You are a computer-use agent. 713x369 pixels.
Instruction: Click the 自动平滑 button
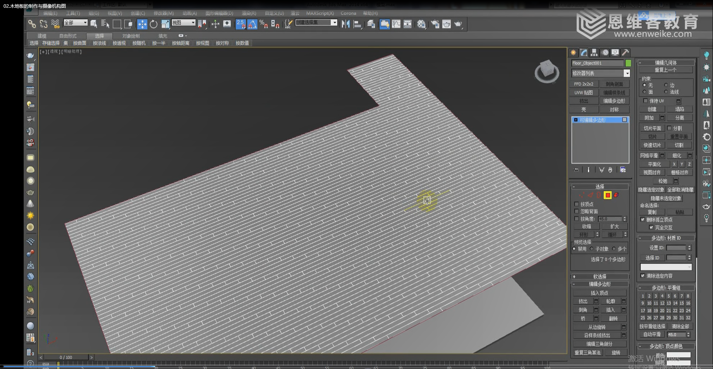click(x=652, y=335)
